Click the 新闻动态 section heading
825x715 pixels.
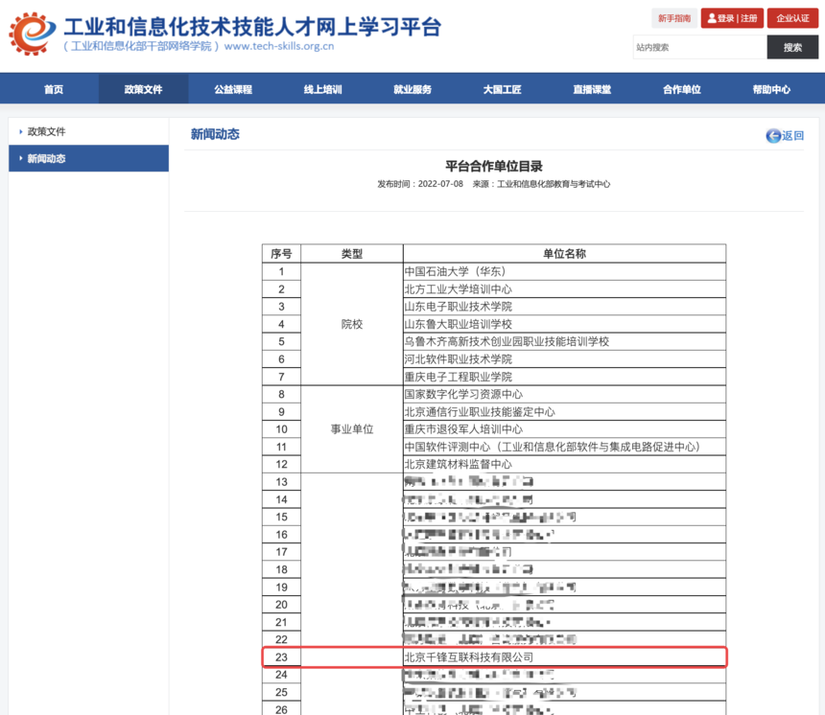(x=215, y=134)
